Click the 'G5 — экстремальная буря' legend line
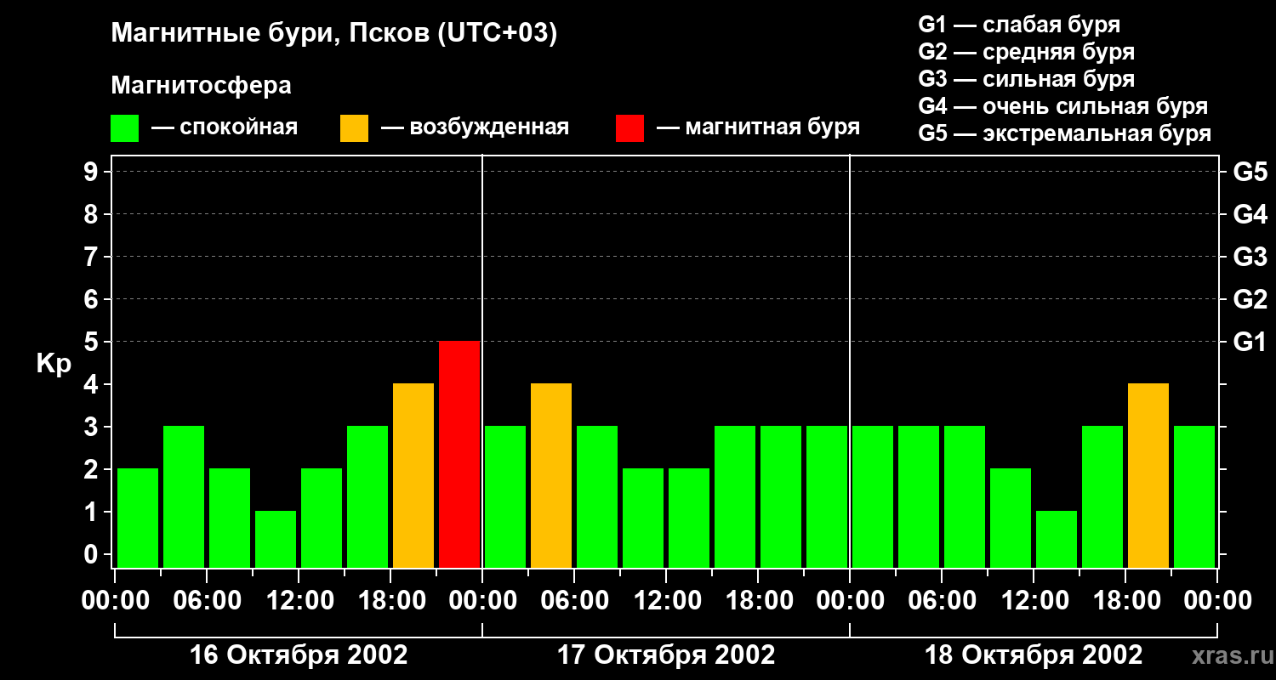 point(1065,133)
